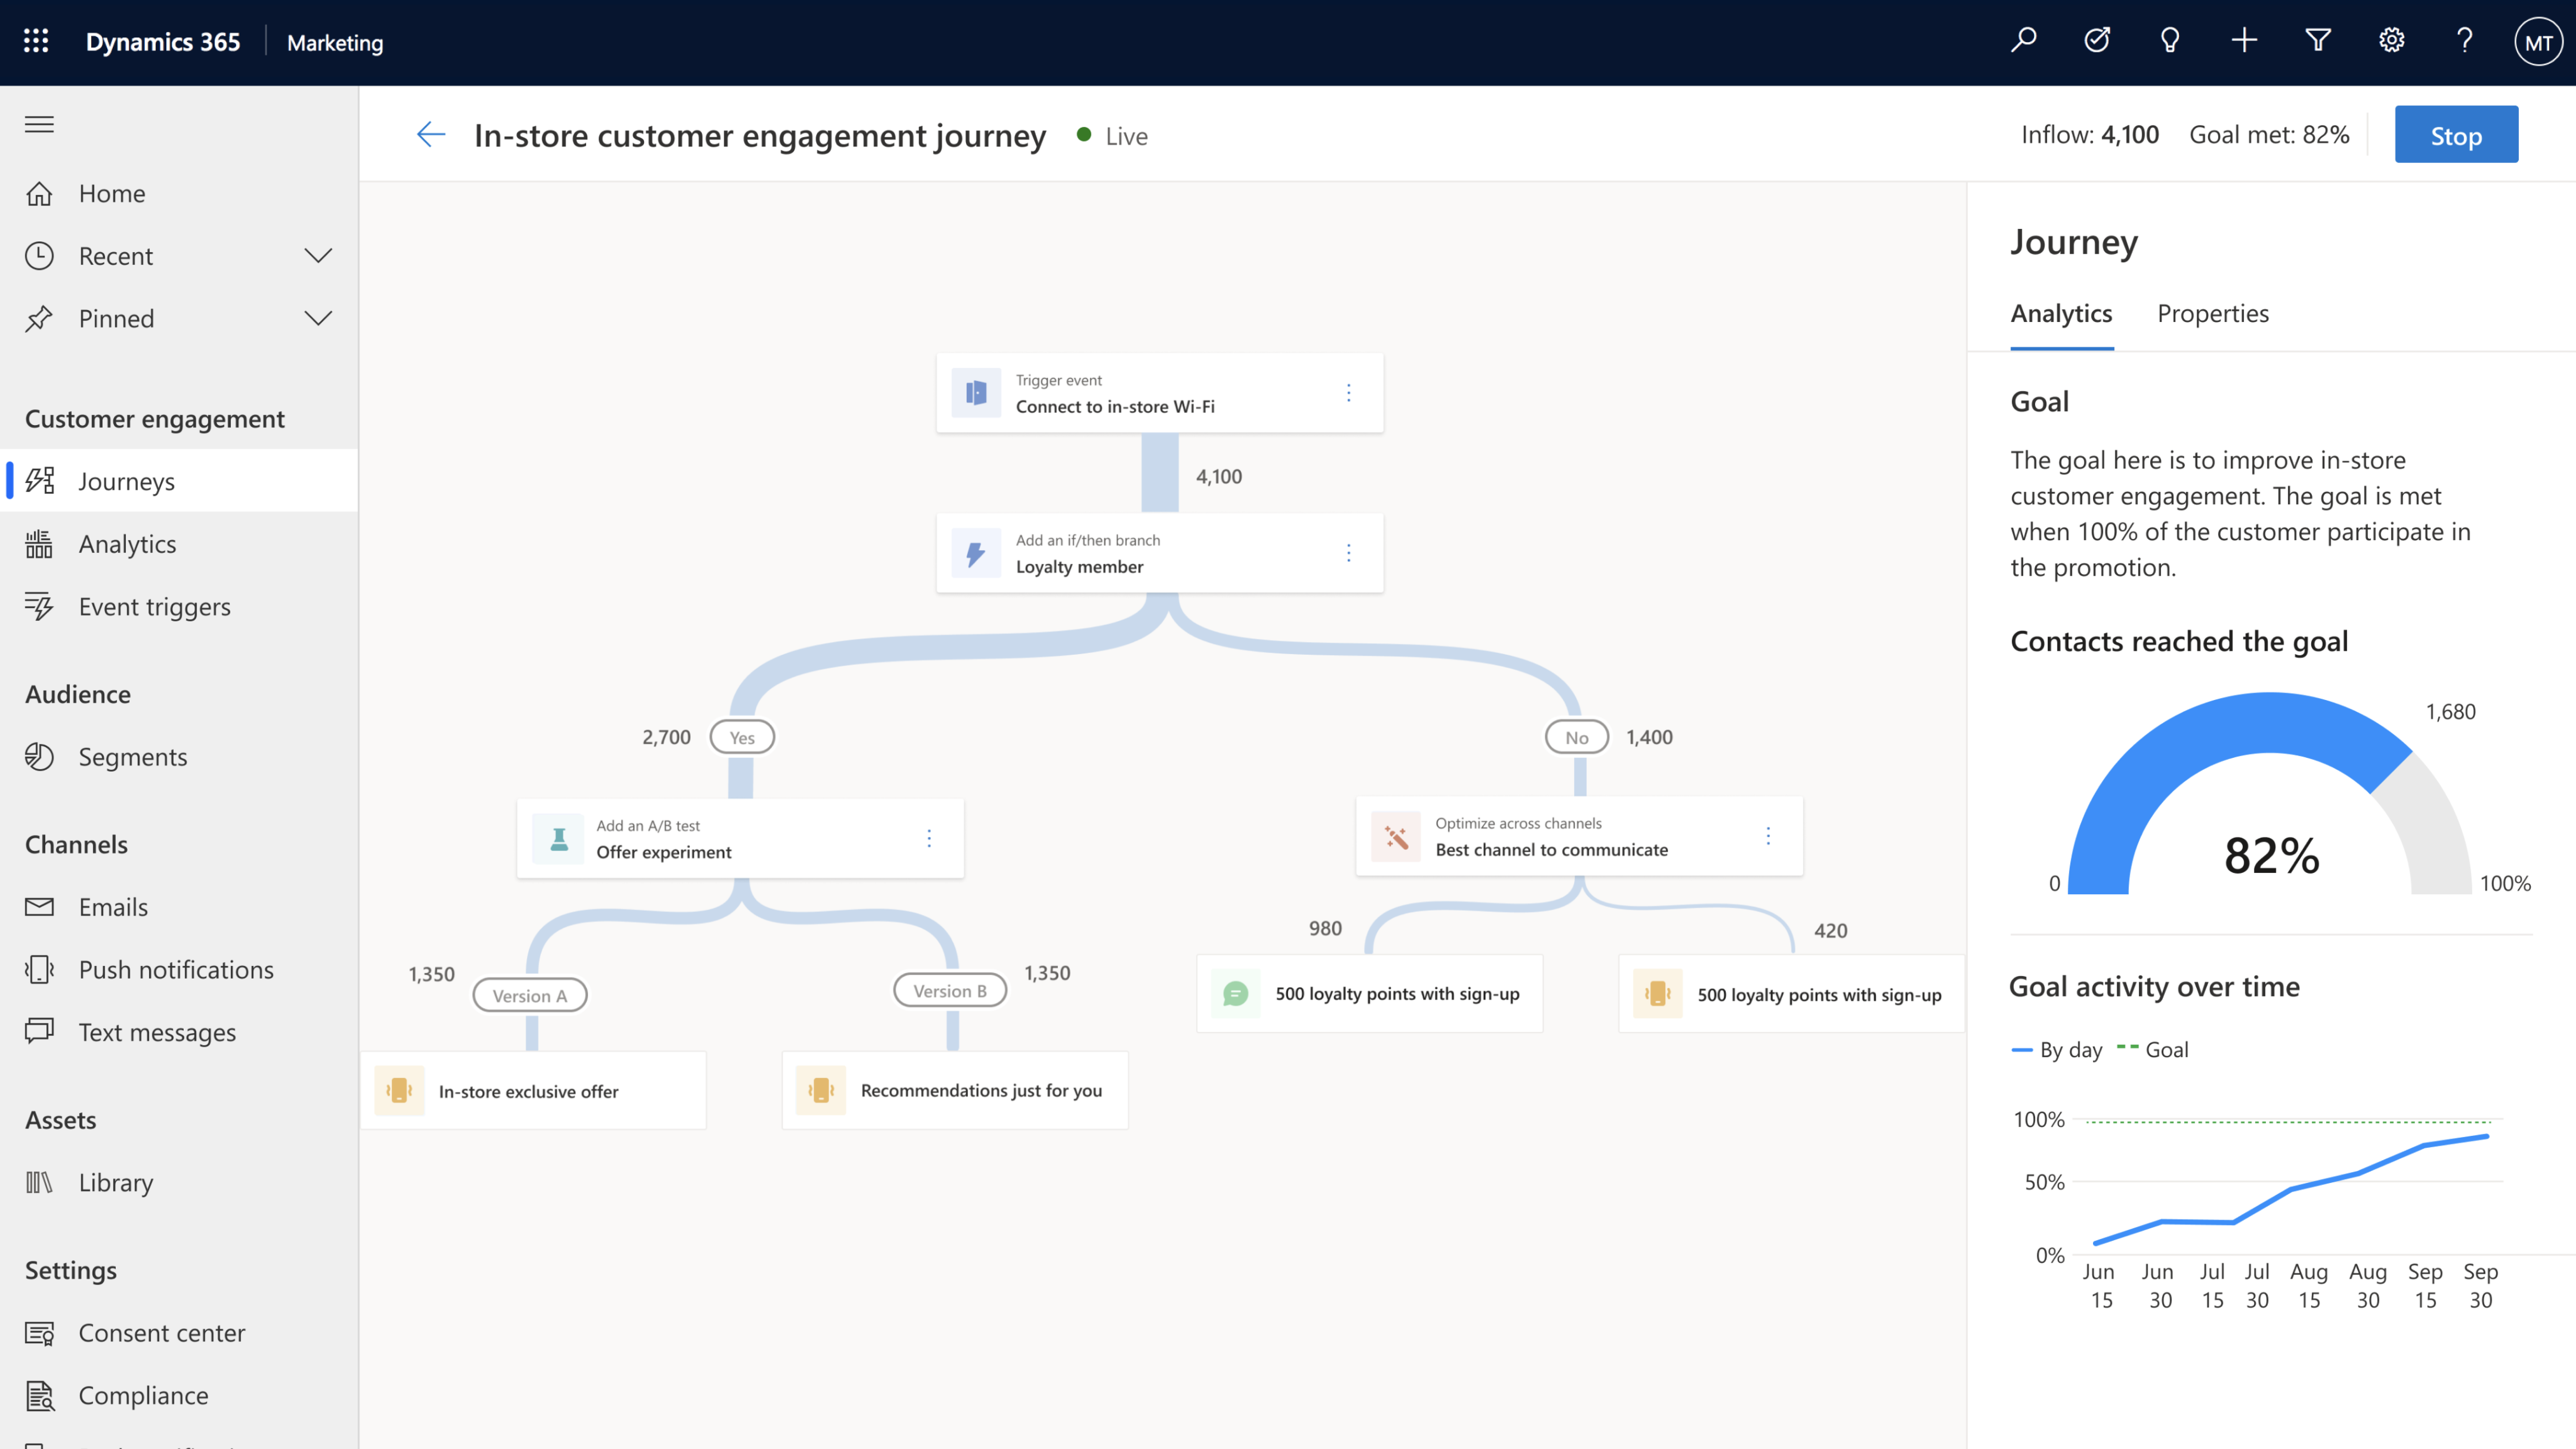Image resolution: width=2576 pixels, height=1449 pixels.
Task: Click the if/then branch lightning icon
Action: click(975, 552)
